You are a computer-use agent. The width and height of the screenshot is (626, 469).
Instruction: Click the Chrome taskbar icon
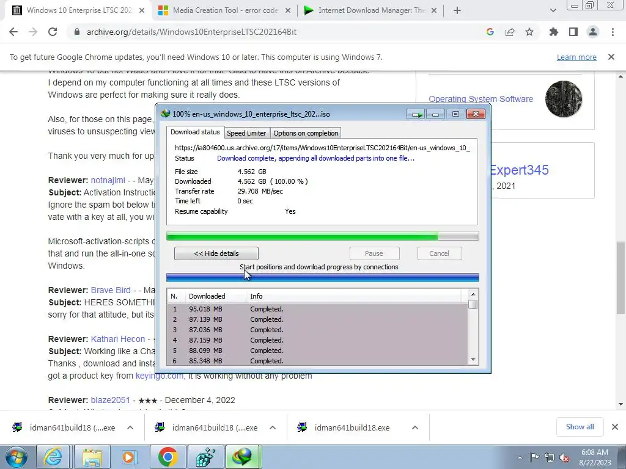click(x=168, y=457)
